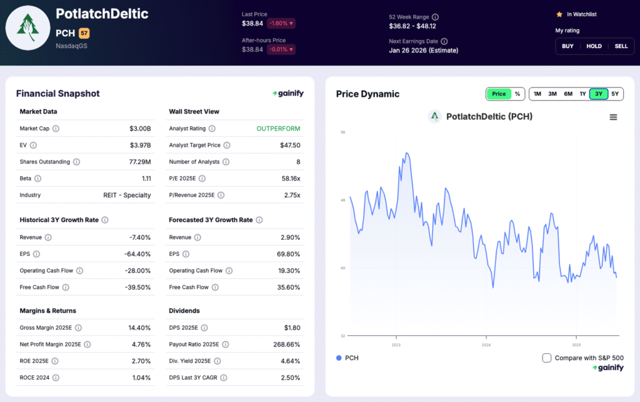Select the Price chart mode toggle

499,94
